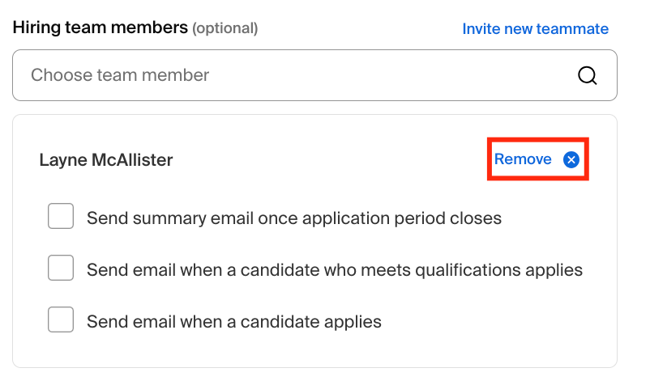Screen dimensions: 650x385
Task: Tick the qualified candidate applies email checkbox
Action: 61,268
